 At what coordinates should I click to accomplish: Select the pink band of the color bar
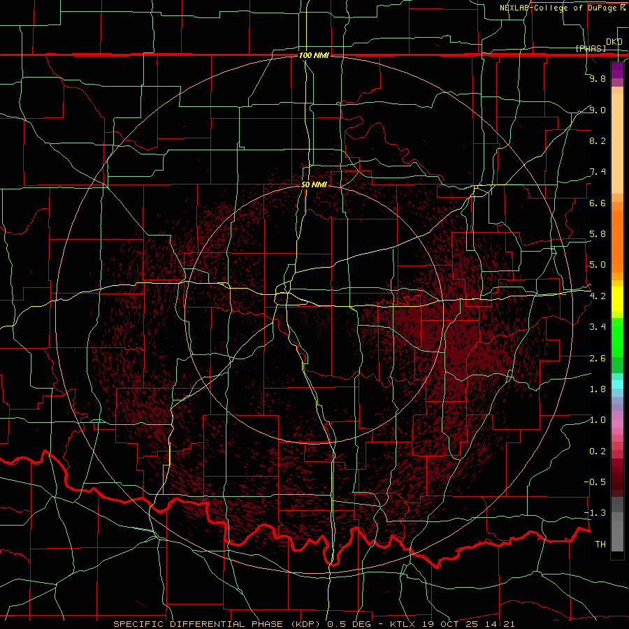pos(617,424)
